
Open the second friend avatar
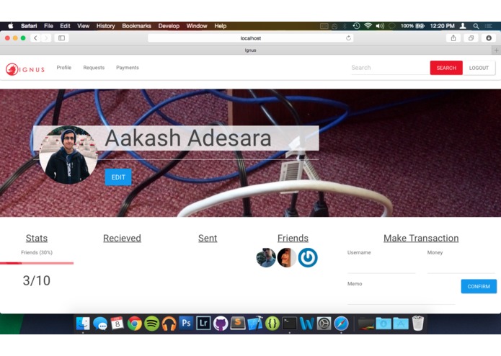287,257
